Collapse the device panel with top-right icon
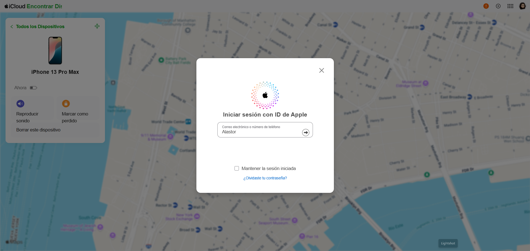Screen dimensions: 530x251 pos(97,26)
